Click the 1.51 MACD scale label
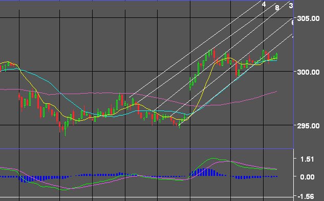 tap(307, 159)
